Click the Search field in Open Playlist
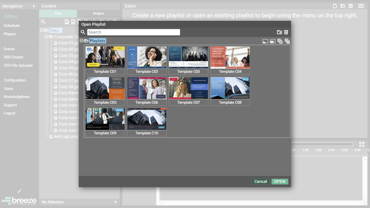This screenshot has height=208, width=370. (x=134, y=32)
